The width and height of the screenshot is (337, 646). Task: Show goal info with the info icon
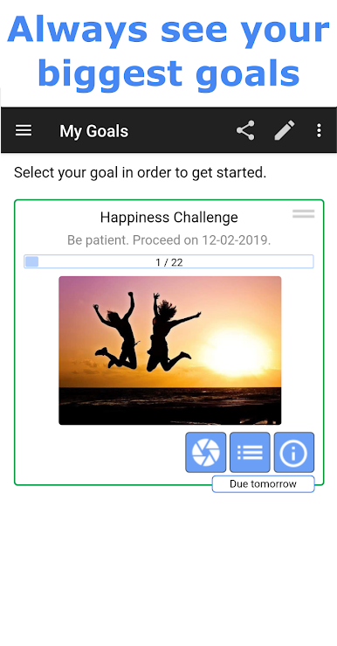pyautogui.click(x=294, y=452)
